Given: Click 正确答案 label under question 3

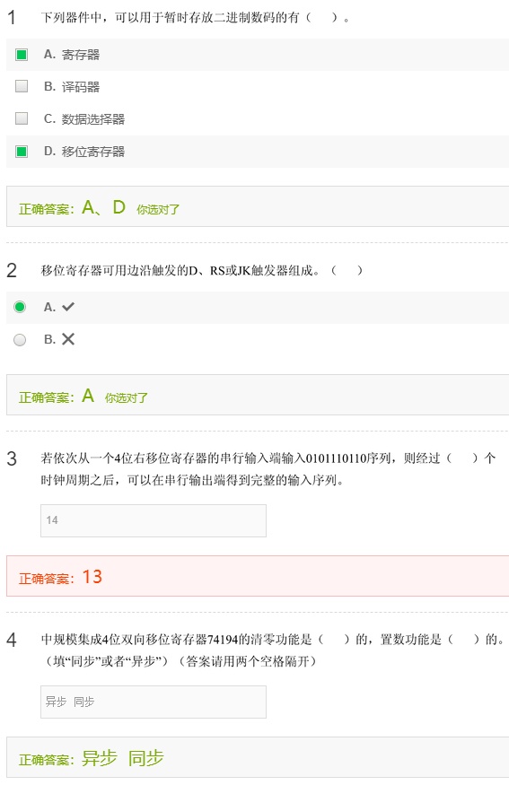Looking at the screenshot, I should point(47,579).
